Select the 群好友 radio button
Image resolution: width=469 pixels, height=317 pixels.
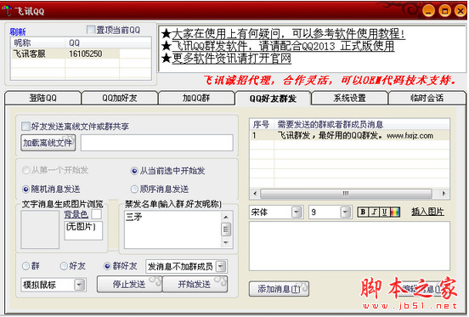tap(107, 266)
